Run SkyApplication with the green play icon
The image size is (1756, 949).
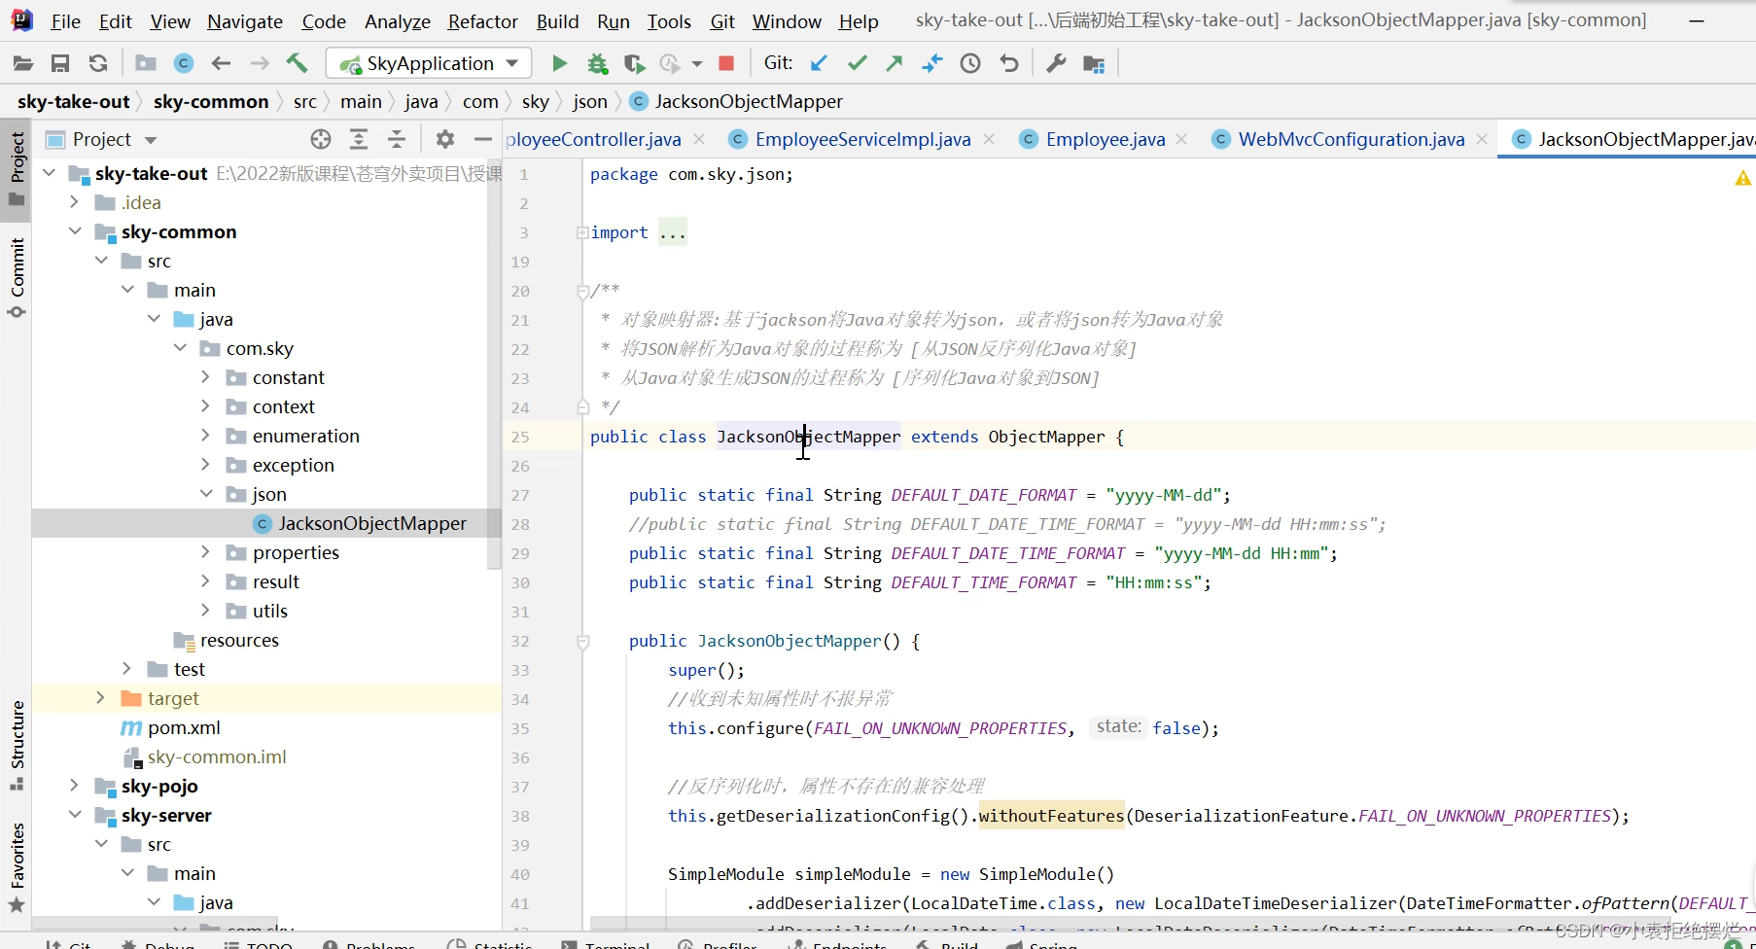[x=559, y=63]
